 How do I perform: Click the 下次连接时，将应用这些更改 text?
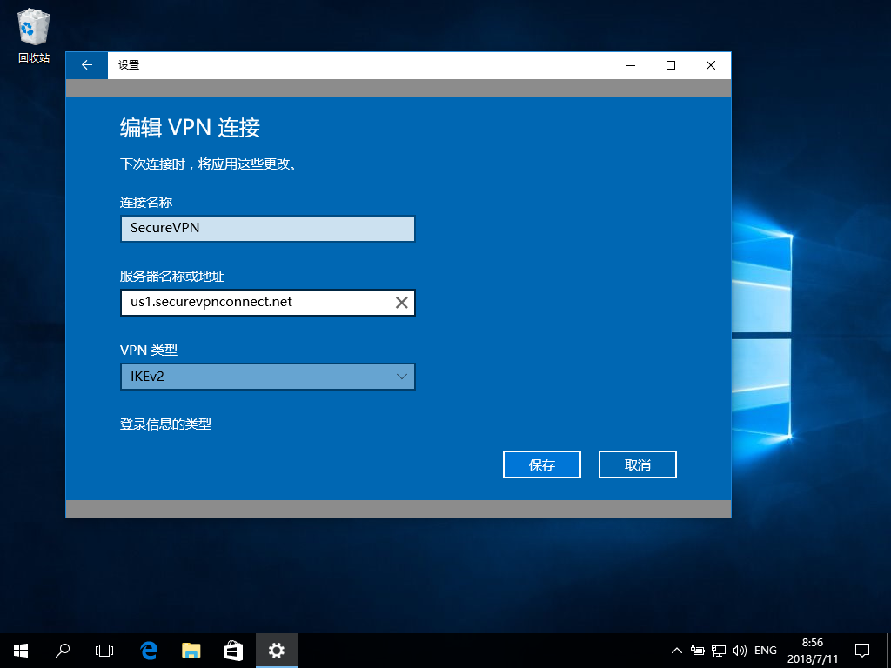point(209,164)
